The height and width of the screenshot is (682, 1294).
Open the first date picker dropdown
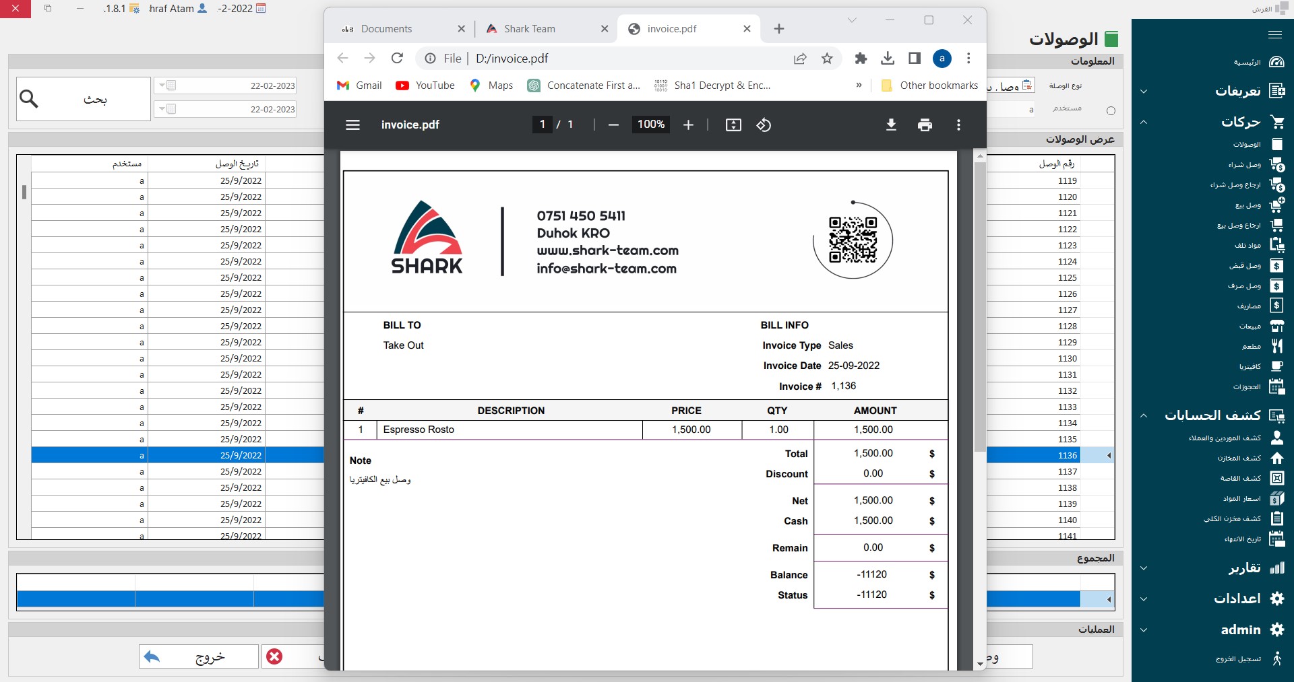(x=162, y=86)
